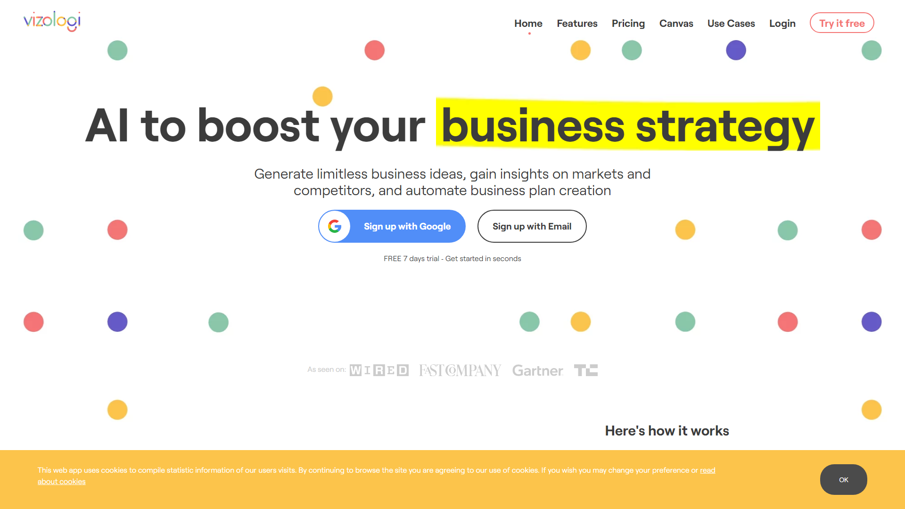This screenshot has height=509, width=905.
Task: Click the Sign up with Email button
Action: (x=531, y=226)
